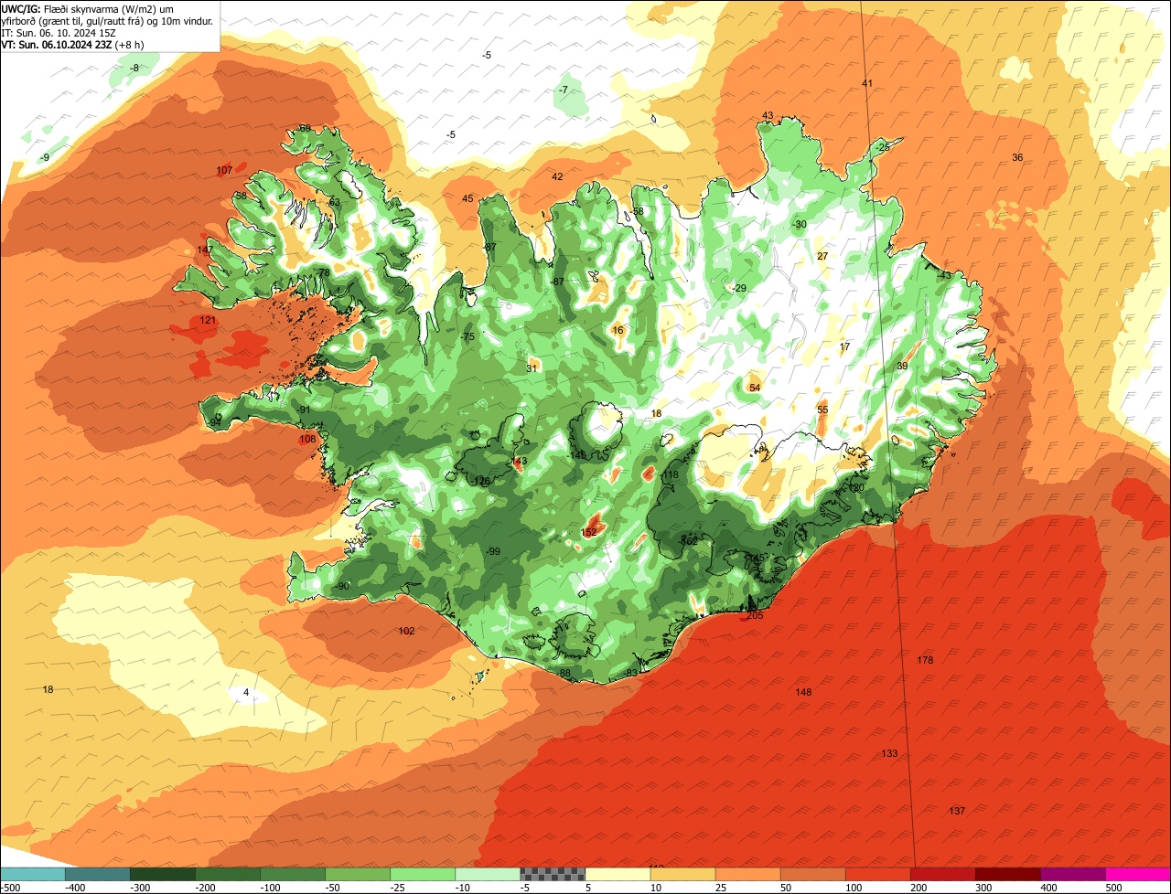Click the value 108 near the western peninsula

click(x=307, y=439)
